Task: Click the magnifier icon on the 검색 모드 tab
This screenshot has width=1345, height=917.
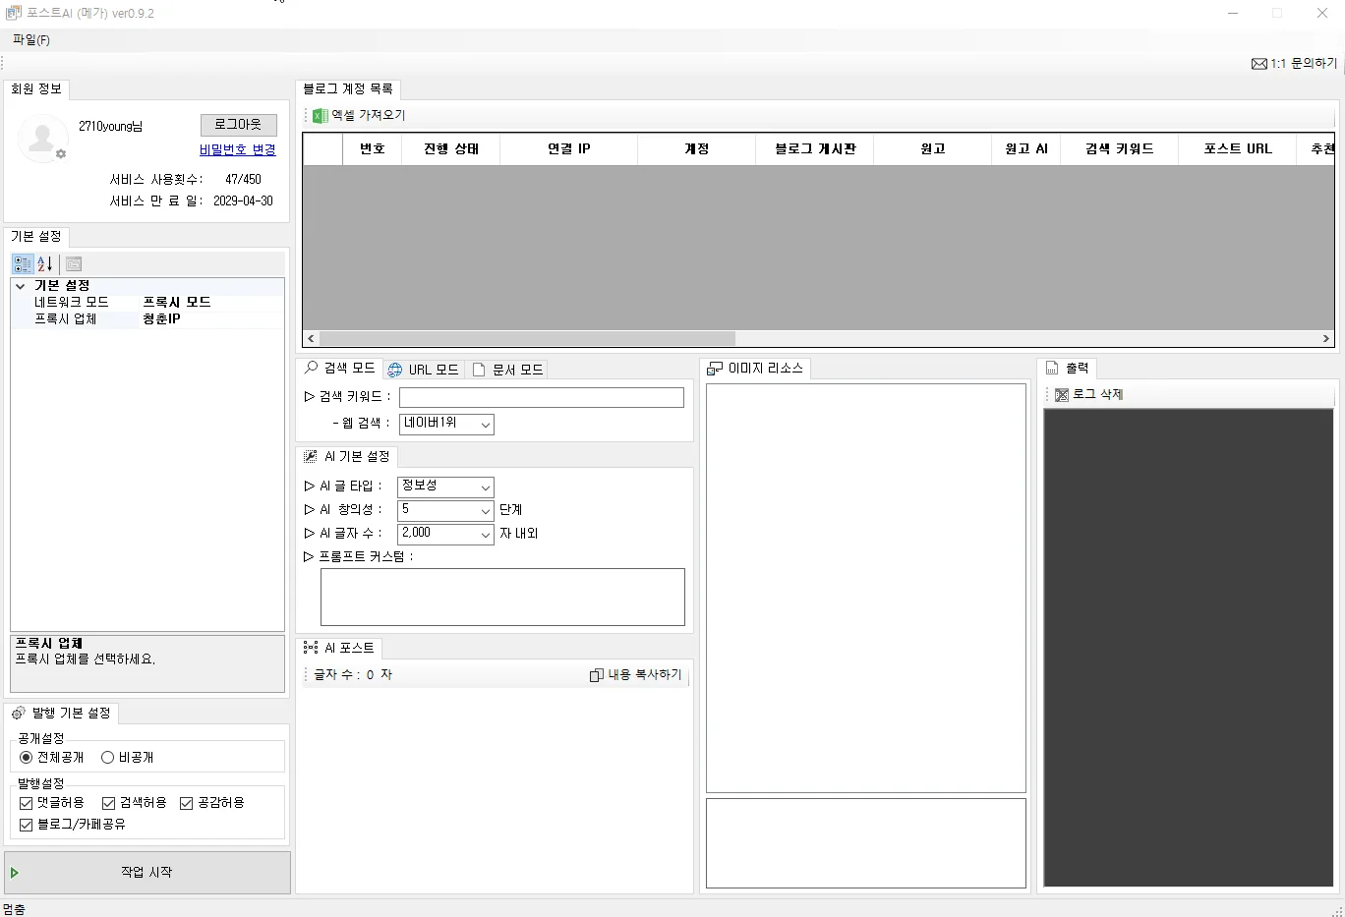Action: (312, 368)
